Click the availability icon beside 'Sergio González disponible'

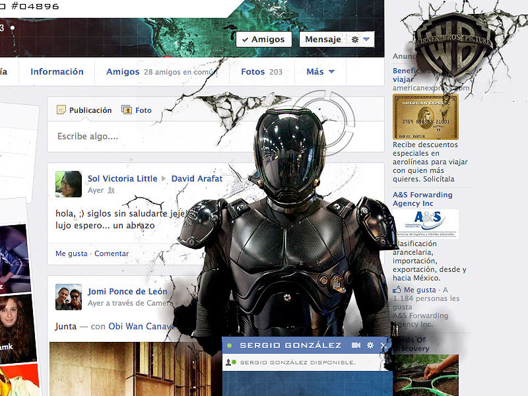230,362
